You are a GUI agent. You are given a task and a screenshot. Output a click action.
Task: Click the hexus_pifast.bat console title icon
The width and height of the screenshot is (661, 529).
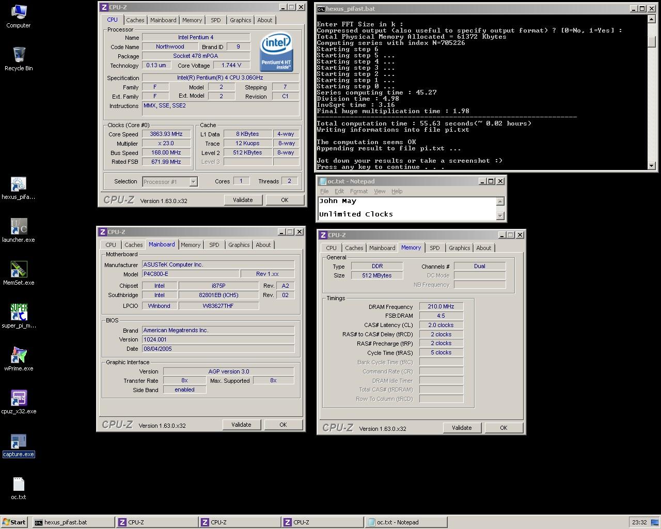click(321, 9)
